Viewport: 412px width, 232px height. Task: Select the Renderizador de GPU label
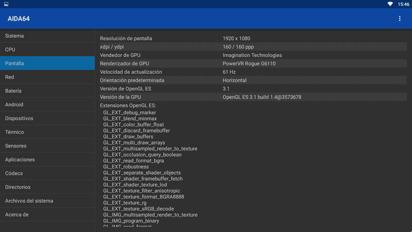124,63
